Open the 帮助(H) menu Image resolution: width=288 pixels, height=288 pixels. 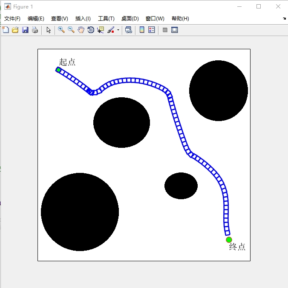tap(180, 19)
